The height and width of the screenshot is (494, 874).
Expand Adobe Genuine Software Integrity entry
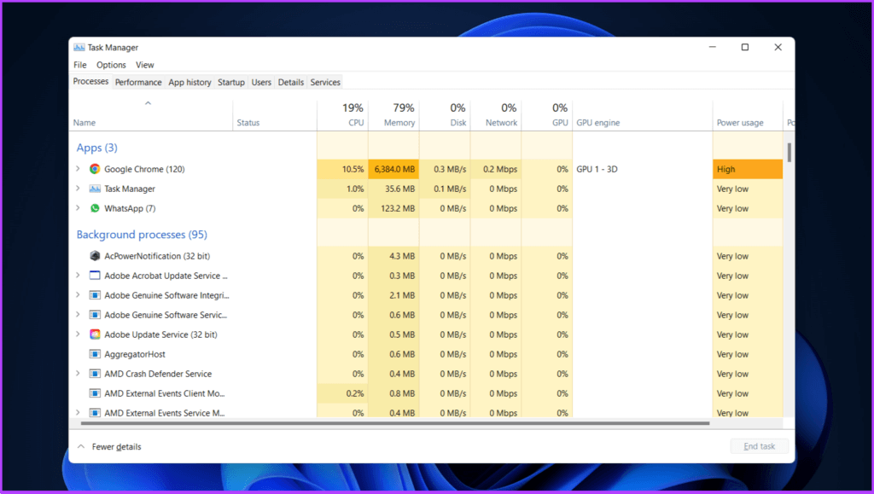coord(78,294)
